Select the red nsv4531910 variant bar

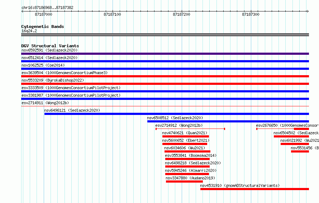click(255, 189)
